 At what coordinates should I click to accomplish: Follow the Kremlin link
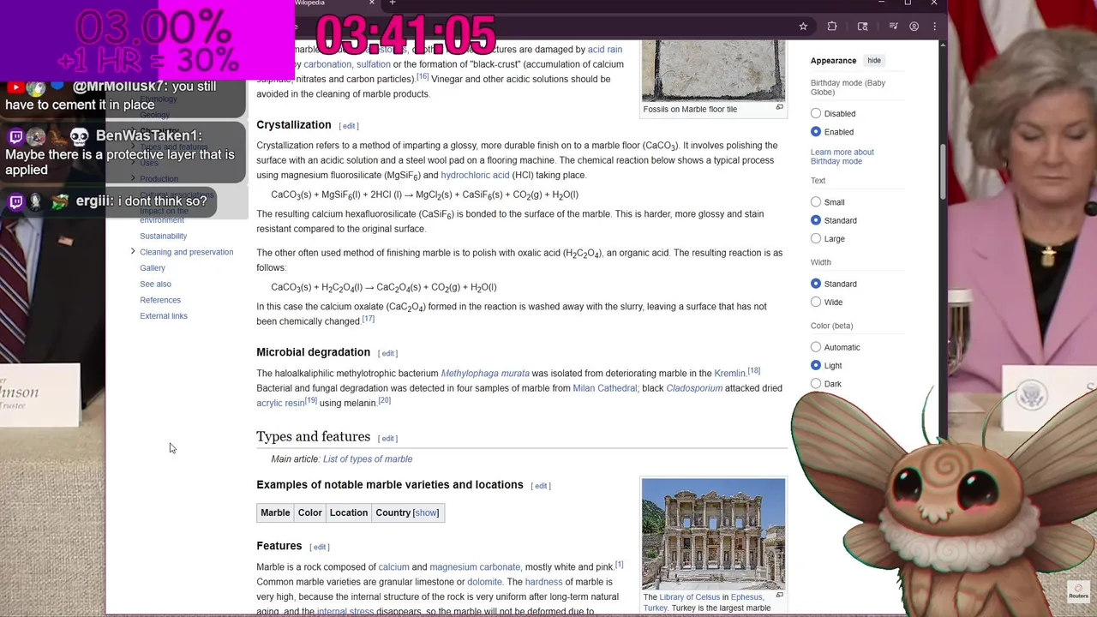729,374
